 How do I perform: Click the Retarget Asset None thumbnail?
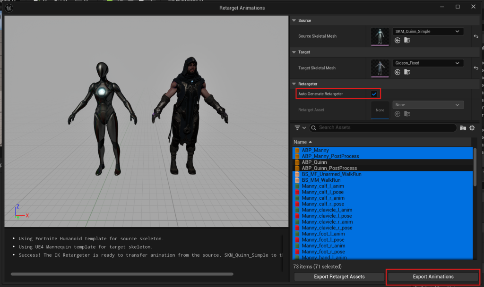click(380, 110)
